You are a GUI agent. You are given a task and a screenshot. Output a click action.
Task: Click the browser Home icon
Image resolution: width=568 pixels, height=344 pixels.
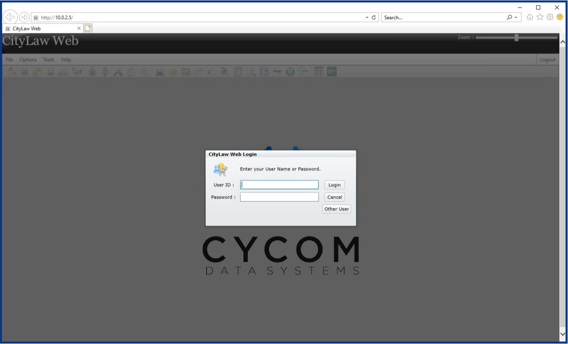pos(530,17)
